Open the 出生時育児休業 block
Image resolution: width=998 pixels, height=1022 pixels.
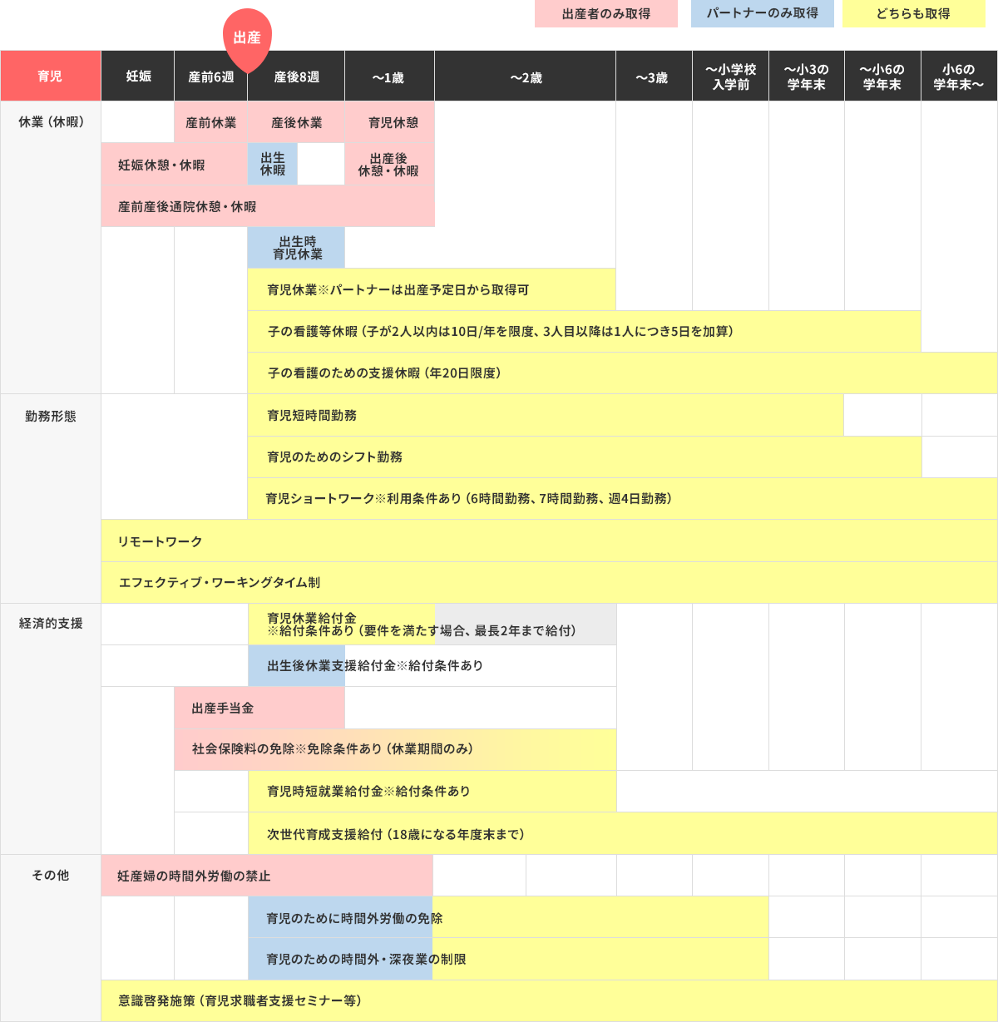[297, 248]
